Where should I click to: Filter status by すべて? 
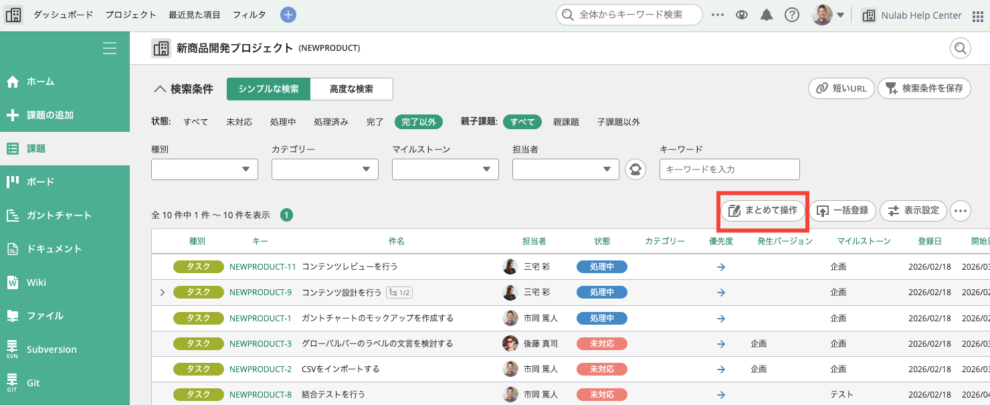point(196,122)
